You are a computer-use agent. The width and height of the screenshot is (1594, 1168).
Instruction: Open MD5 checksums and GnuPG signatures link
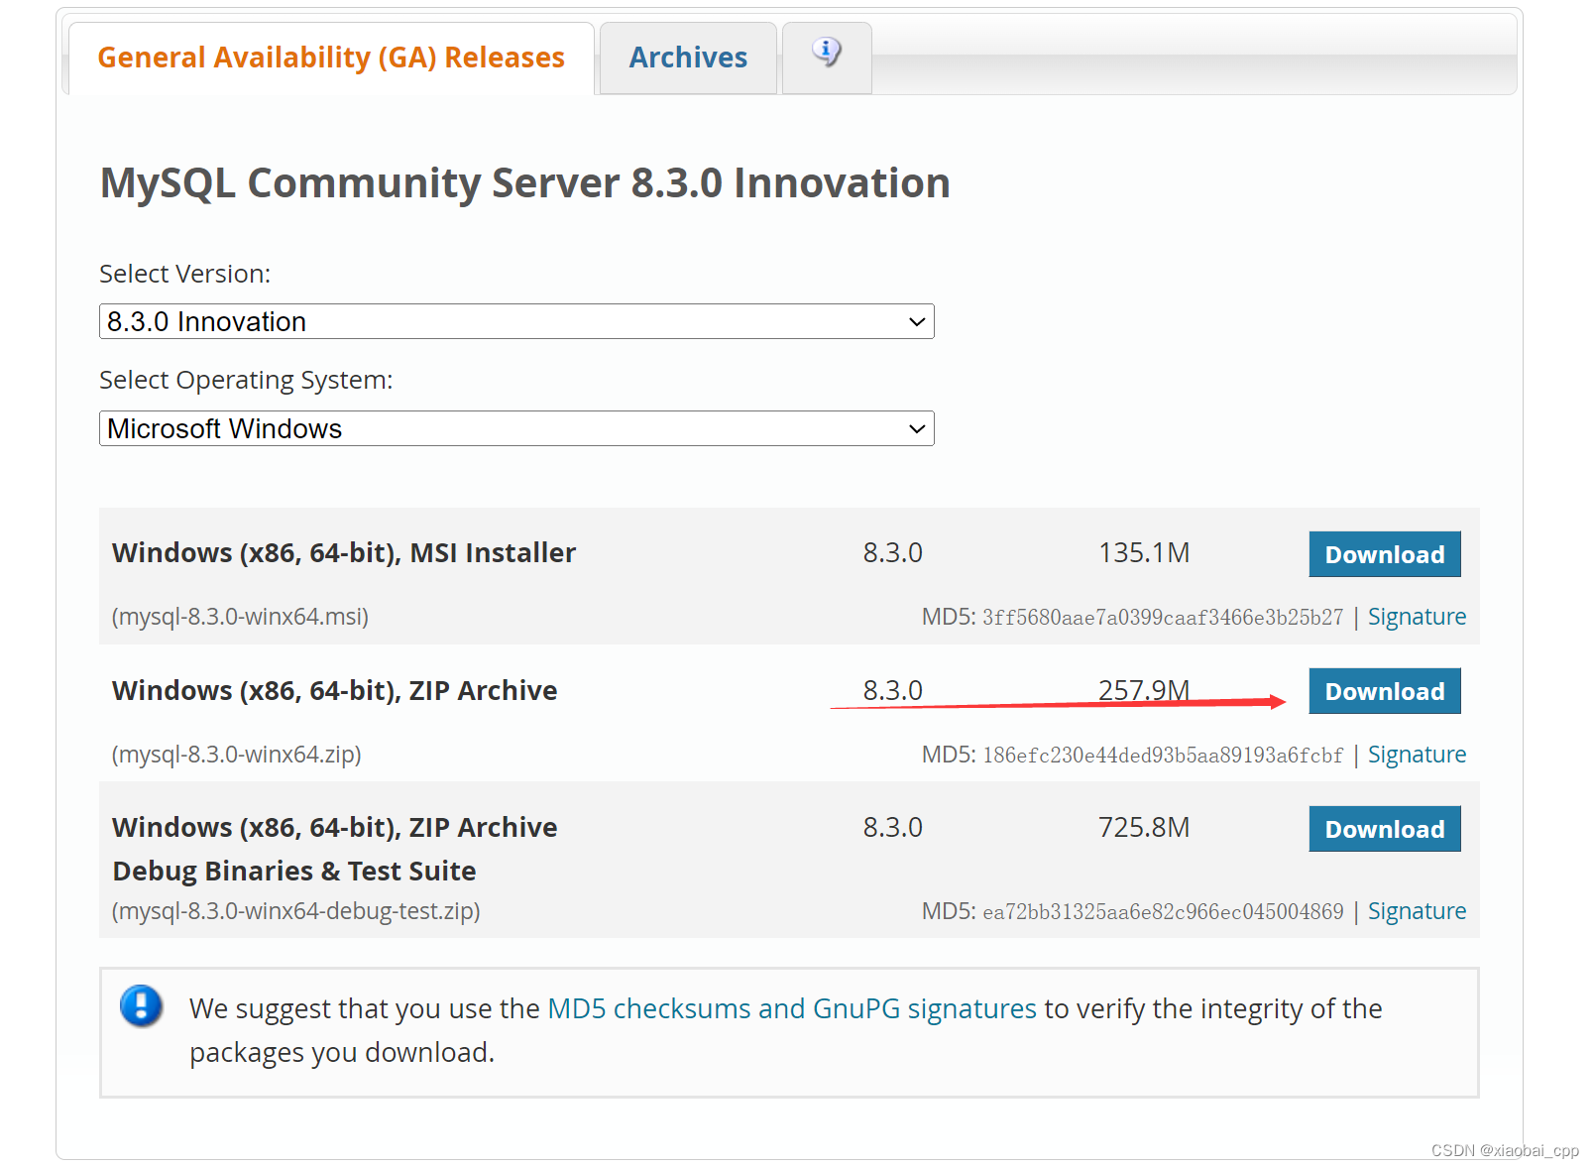point(792,1008)
